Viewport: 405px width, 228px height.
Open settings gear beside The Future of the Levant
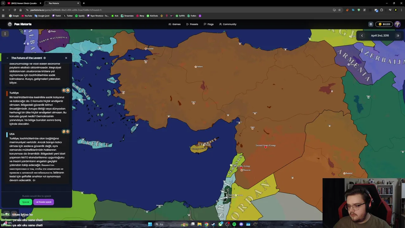pyautogui.click(x=45, y=58)
